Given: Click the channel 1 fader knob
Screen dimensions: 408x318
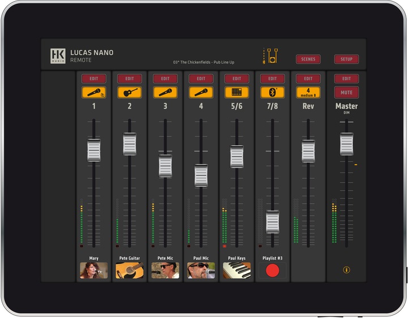Looking at the screenshot, I should point(94,151).
